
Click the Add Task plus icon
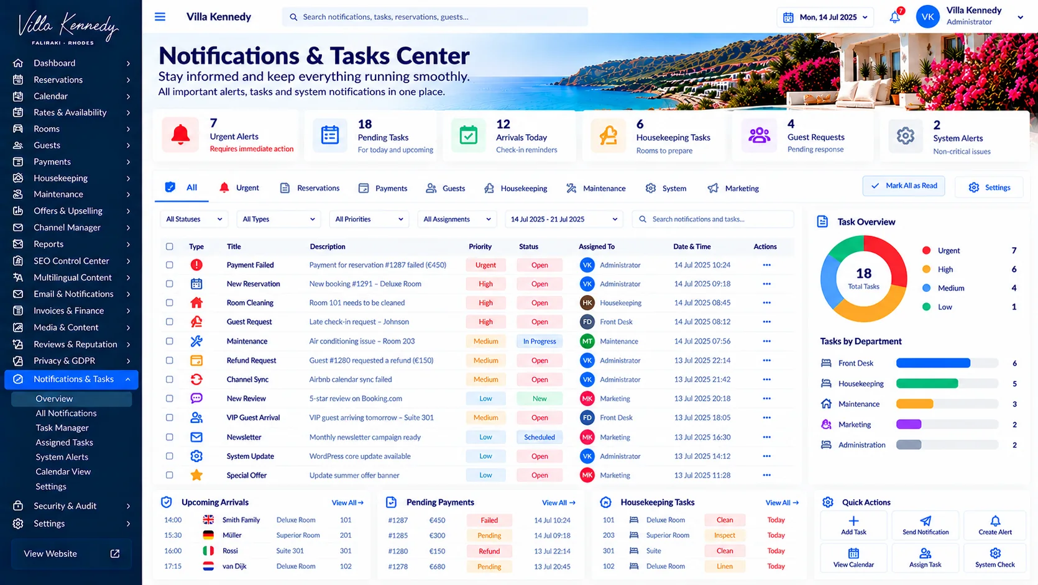(x=853, y=520)
